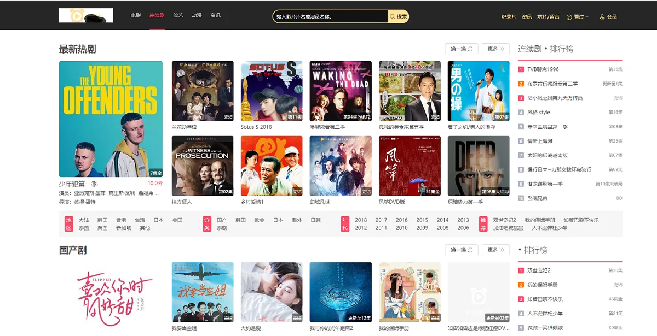Screen dimensions: 657x336
Task: Select rank 1 双世宠妃2 in 国产剧 ranking
Action: [x=539, y=270]
